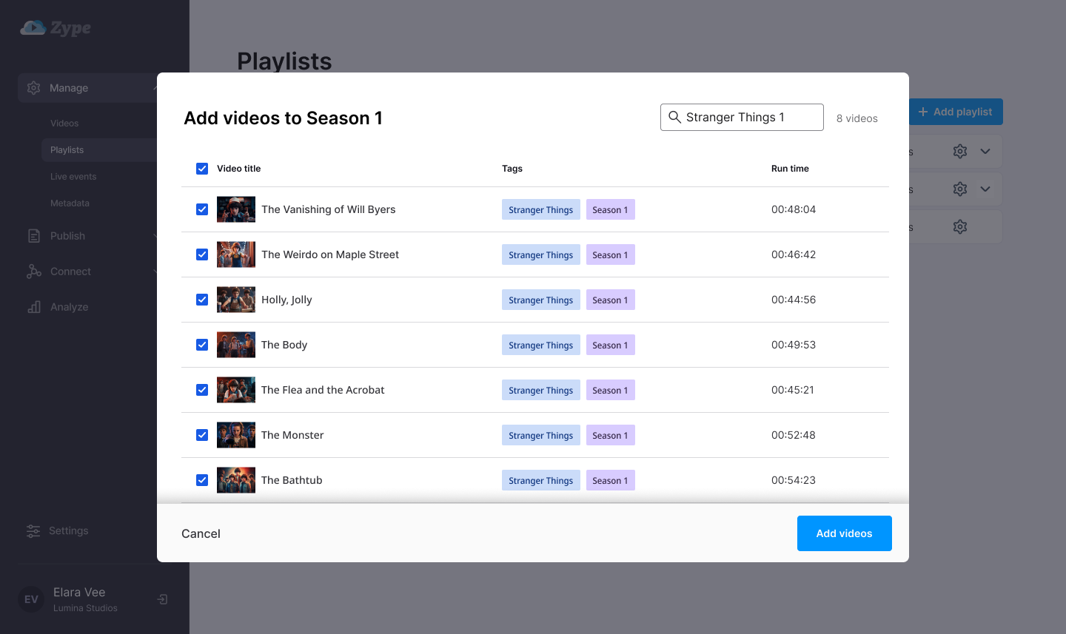Uncheck The Body checkbox
The height and width of the screenshot is (634, 1066).
202,345
